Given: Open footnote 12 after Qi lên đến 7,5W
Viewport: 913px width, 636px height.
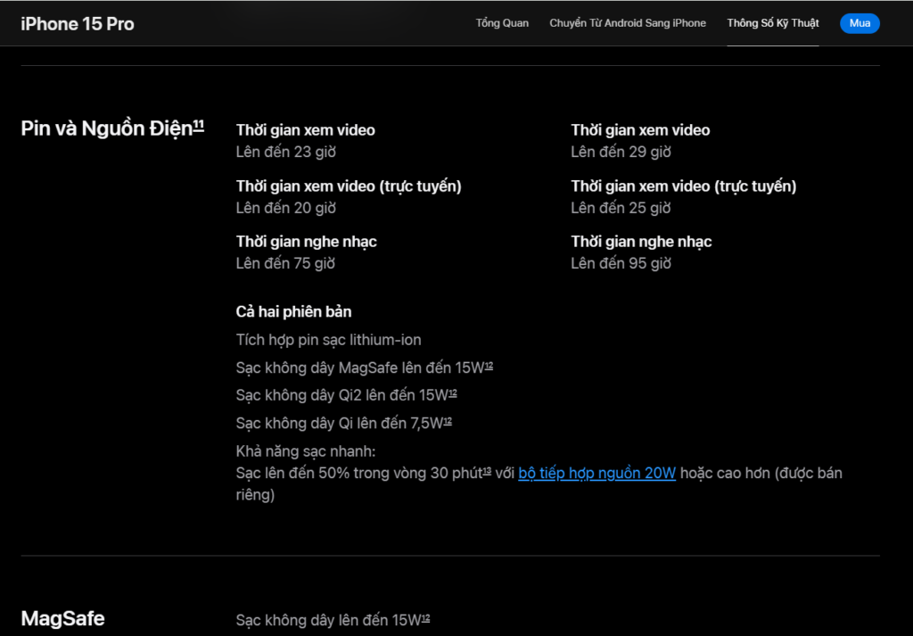Looking at the screenshot, I should pos(448,420).
